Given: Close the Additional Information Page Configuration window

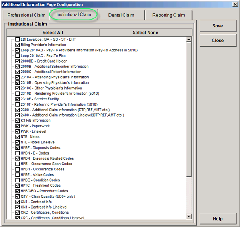Looking at the screenshot, I should (234, 4).
